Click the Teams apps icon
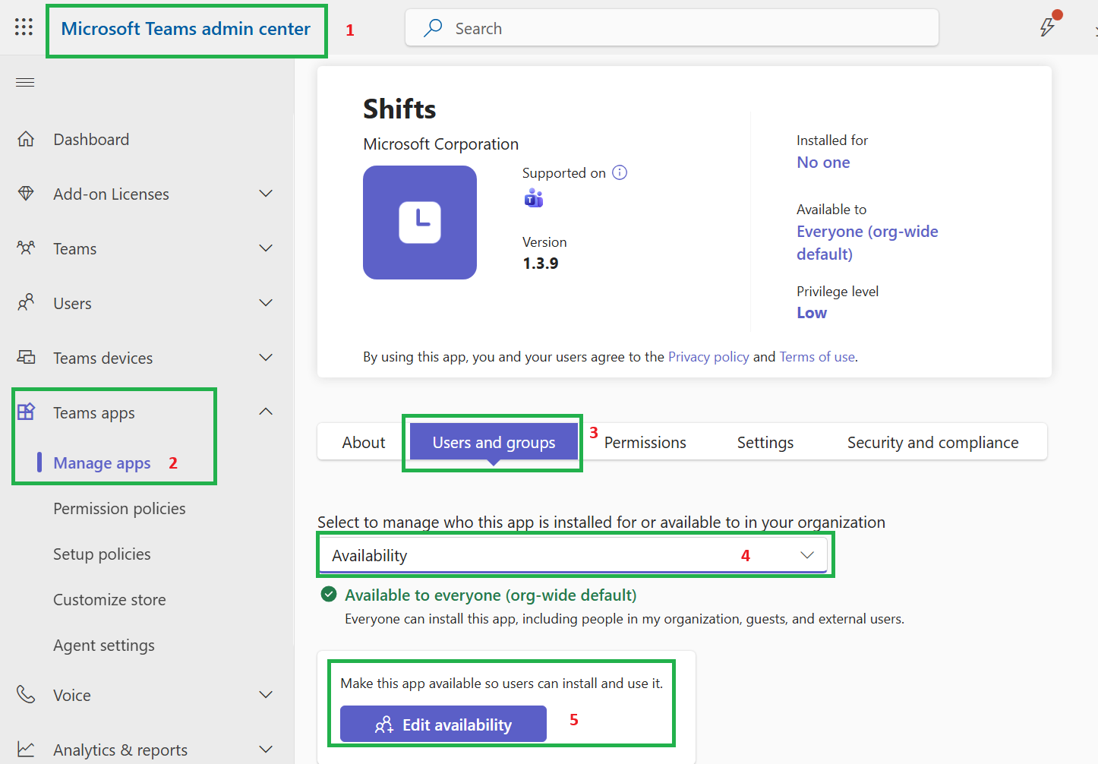The width and height of the screenshot is (1098, 764). [x=26, y=412]
